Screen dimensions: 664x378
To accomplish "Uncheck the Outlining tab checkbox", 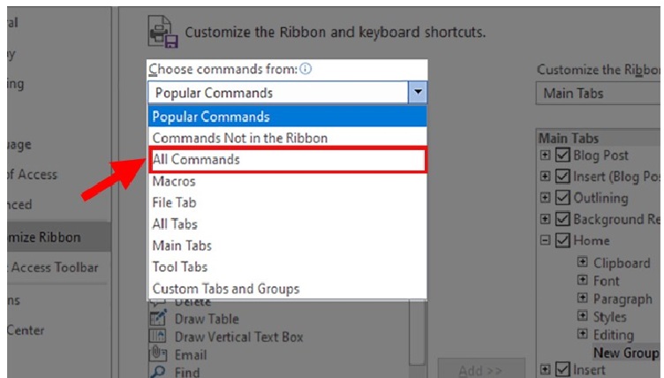I will point(563,198).
